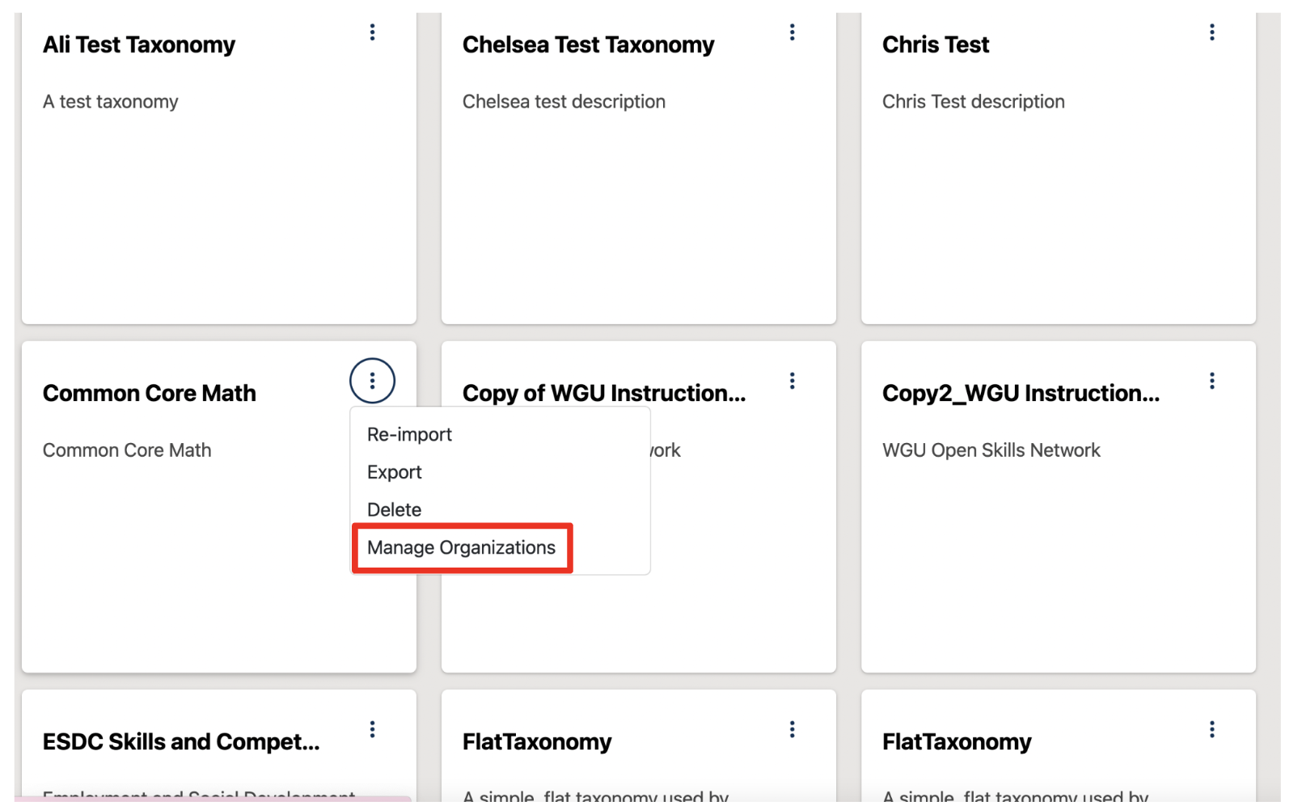Viewport: 1302px width, 802px height.
Task: Open the Ali Test Taxonomy title
Action: tap(139, 45)
